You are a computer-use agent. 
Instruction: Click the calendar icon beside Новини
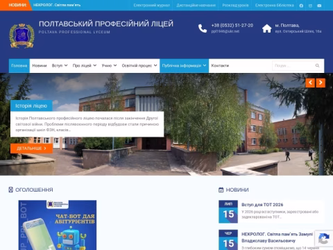[x=221, y=190]
